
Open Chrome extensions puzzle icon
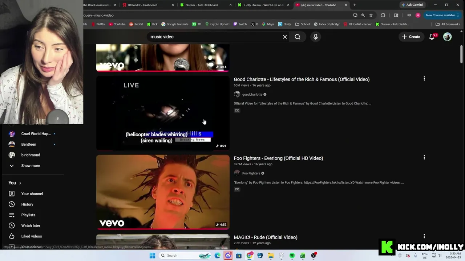383,15
